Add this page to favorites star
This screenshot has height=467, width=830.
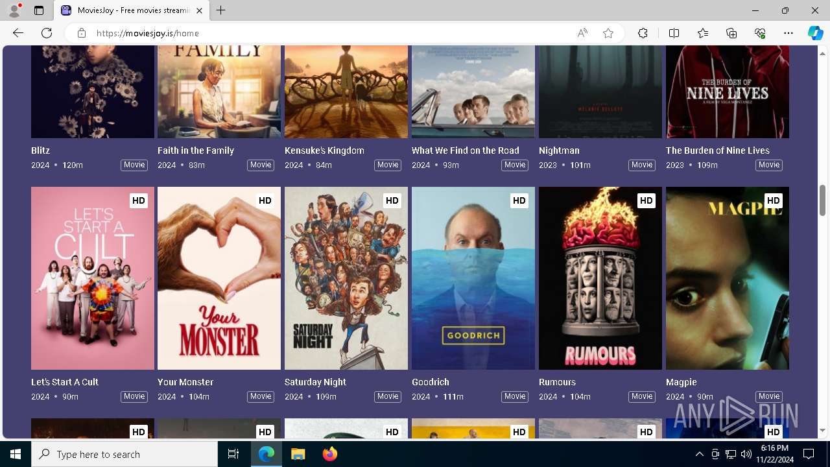608,33
